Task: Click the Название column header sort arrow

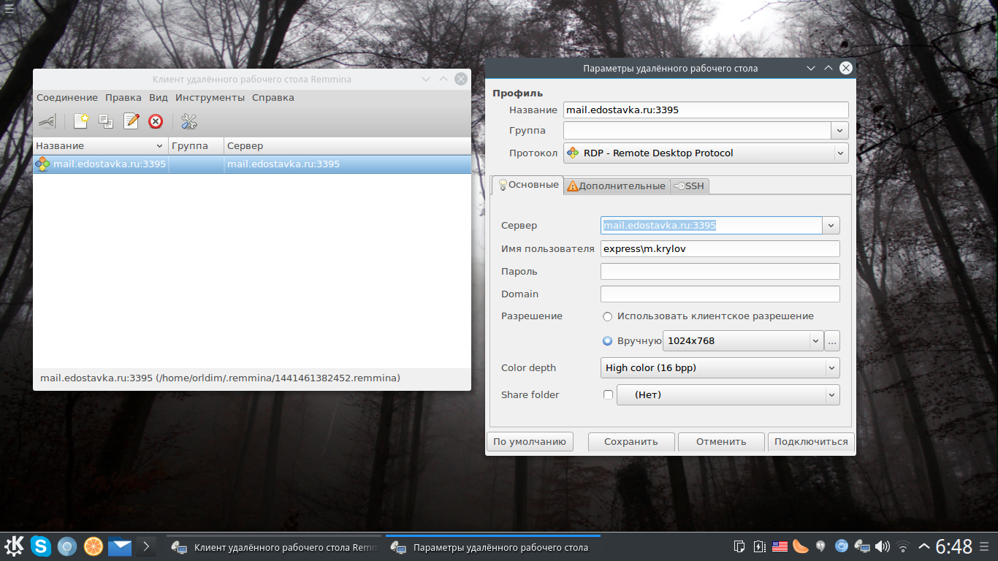Action: 160,146
